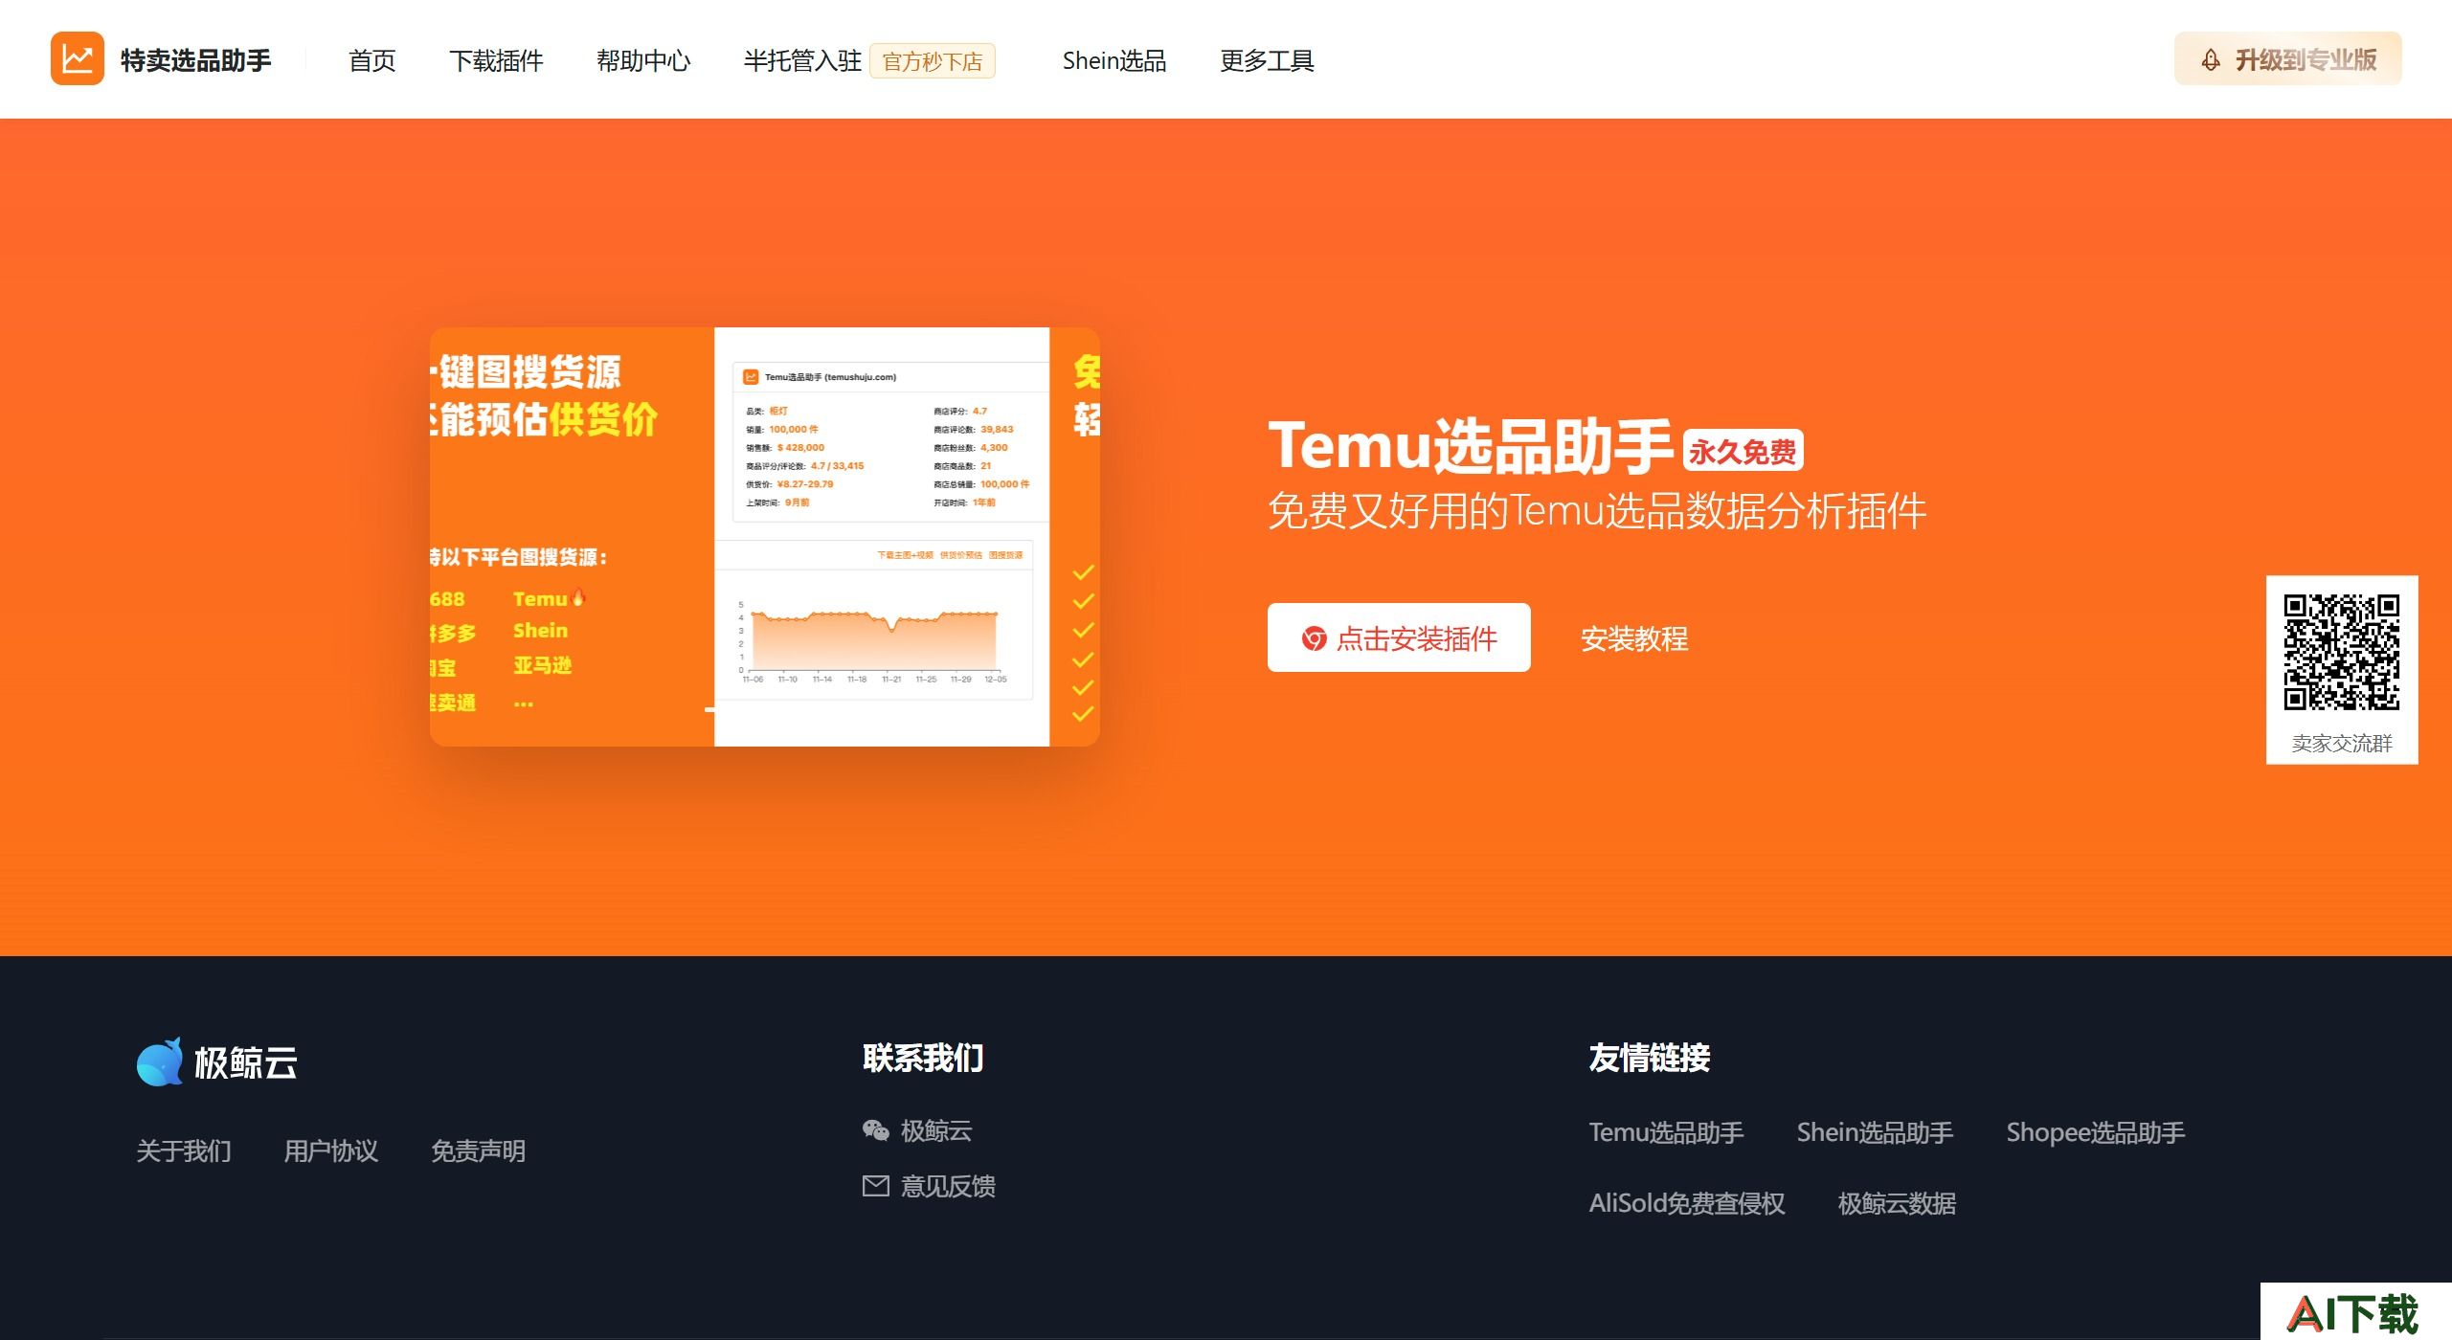Open 下载插件 navigation item

496,60
